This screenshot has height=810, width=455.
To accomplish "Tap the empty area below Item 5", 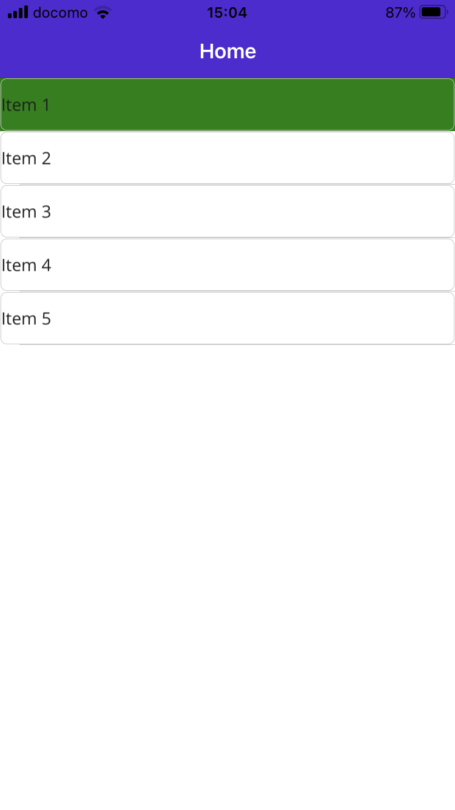I will (x=227, y=486).
